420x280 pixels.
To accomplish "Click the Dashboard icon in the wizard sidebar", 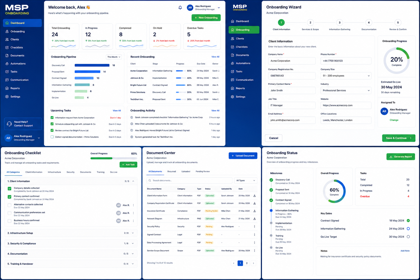I will pyautogui.click(x=232, y=21).
